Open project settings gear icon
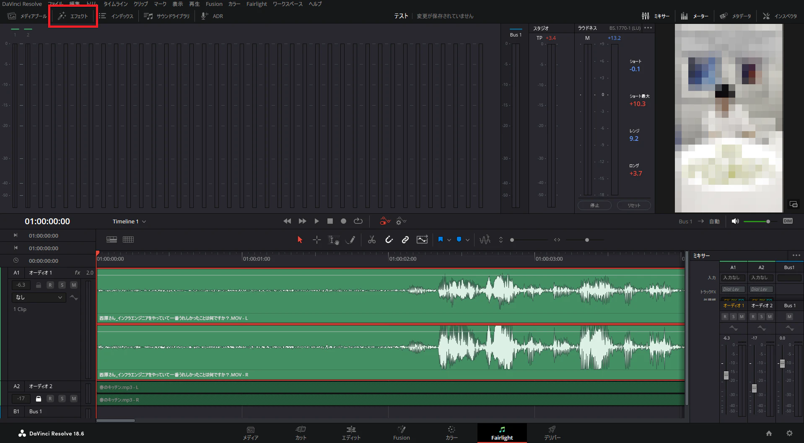804x443 pixels. [x=789, y=433]
